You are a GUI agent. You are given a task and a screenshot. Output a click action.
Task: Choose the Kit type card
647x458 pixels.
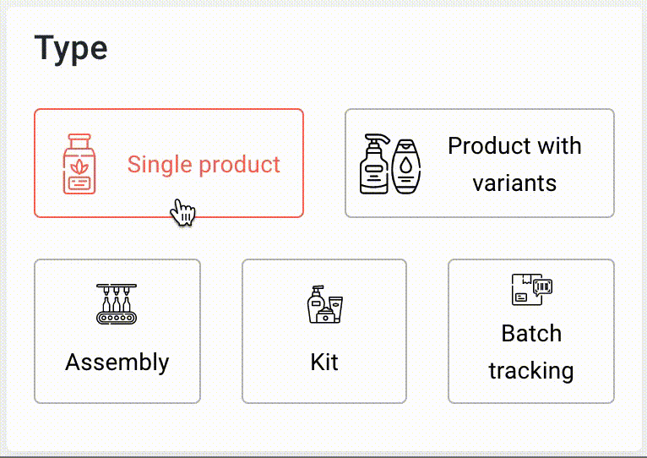click(324, 331)
